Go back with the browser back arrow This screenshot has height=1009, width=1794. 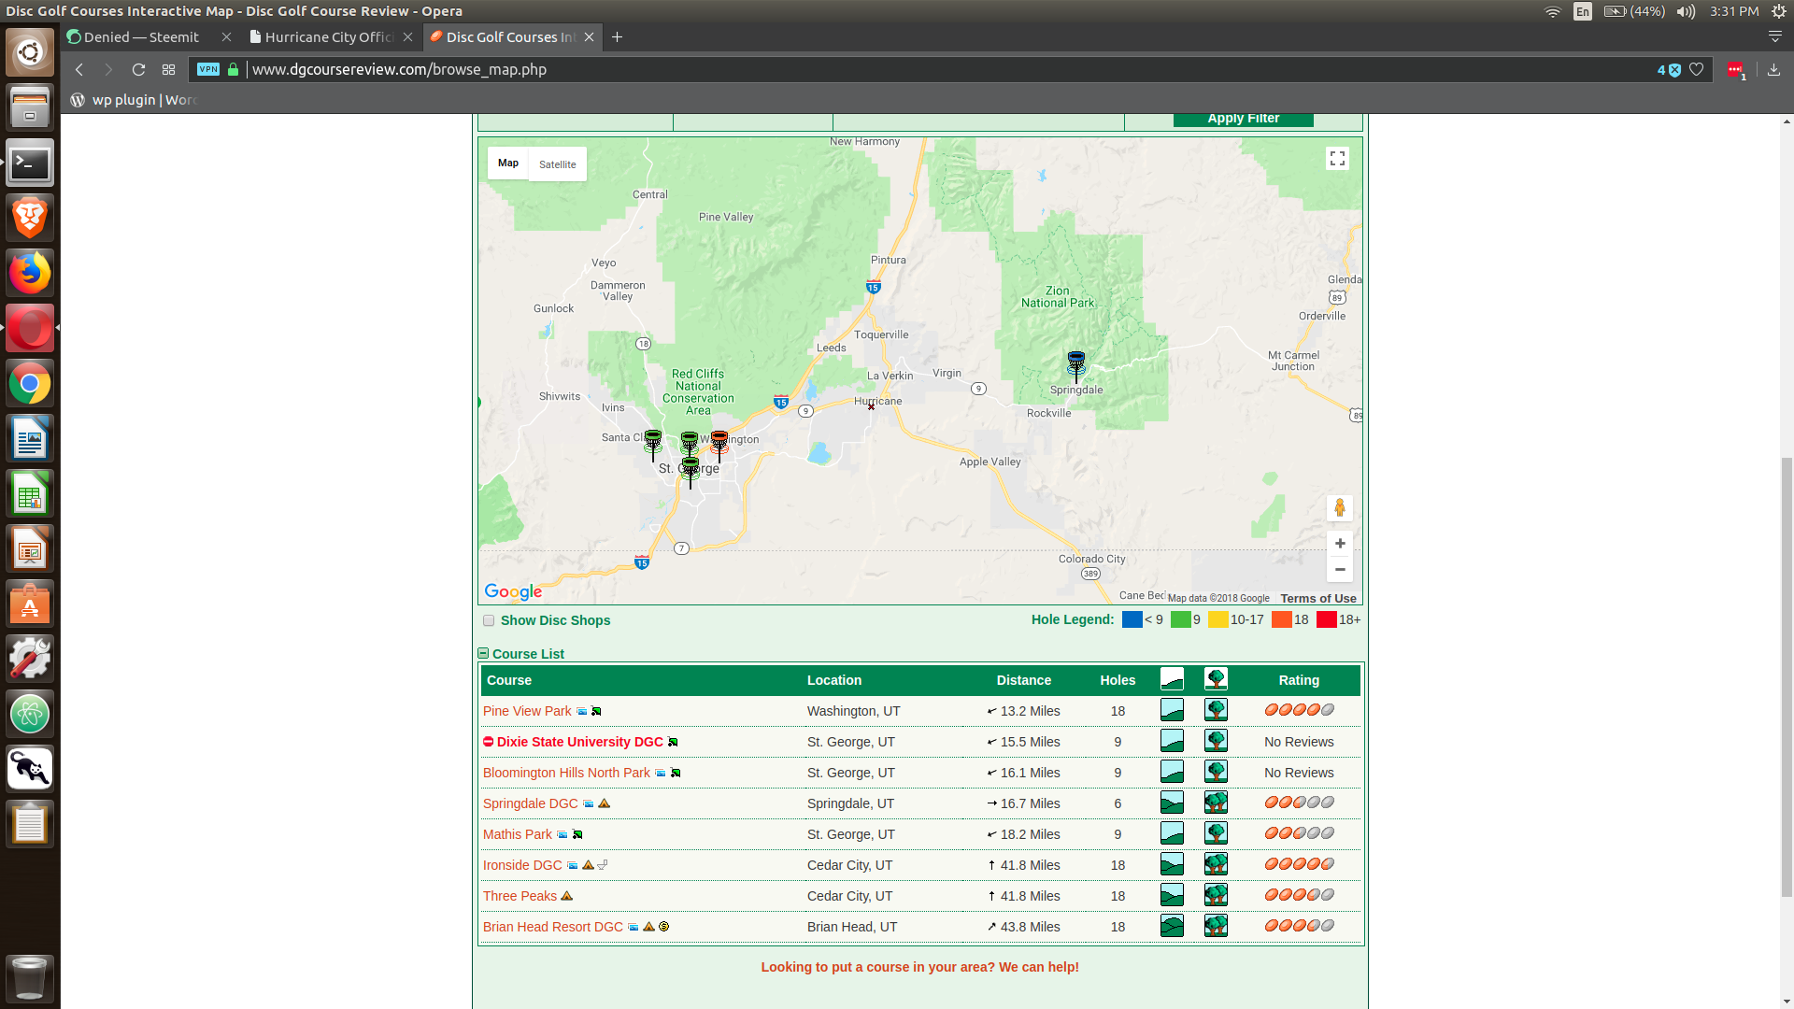pyautogui.click(x=79, y=70)
